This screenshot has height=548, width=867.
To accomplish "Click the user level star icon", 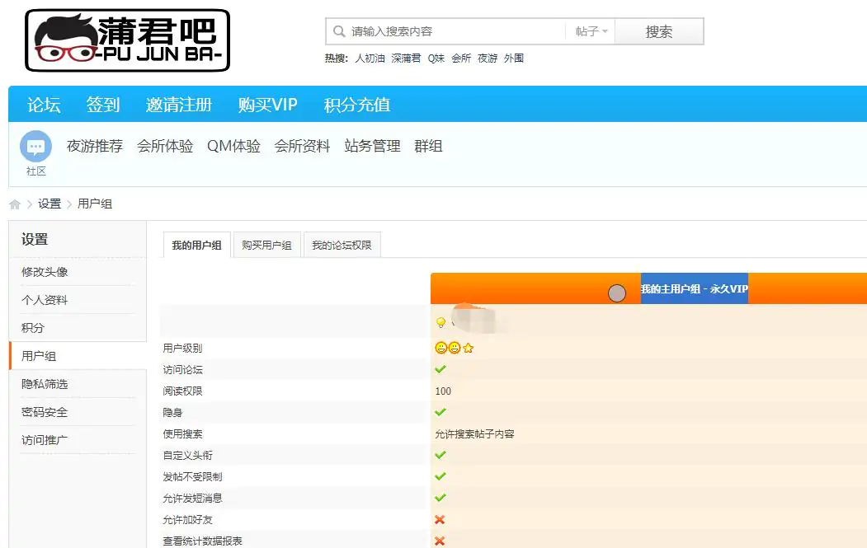I will 469,348.
